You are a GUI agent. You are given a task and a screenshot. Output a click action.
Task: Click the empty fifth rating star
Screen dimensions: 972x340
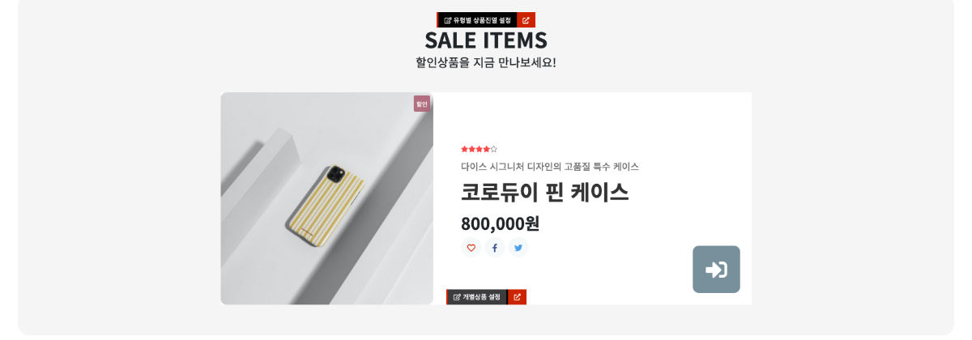pyautogui.click(x=494, y=149)
